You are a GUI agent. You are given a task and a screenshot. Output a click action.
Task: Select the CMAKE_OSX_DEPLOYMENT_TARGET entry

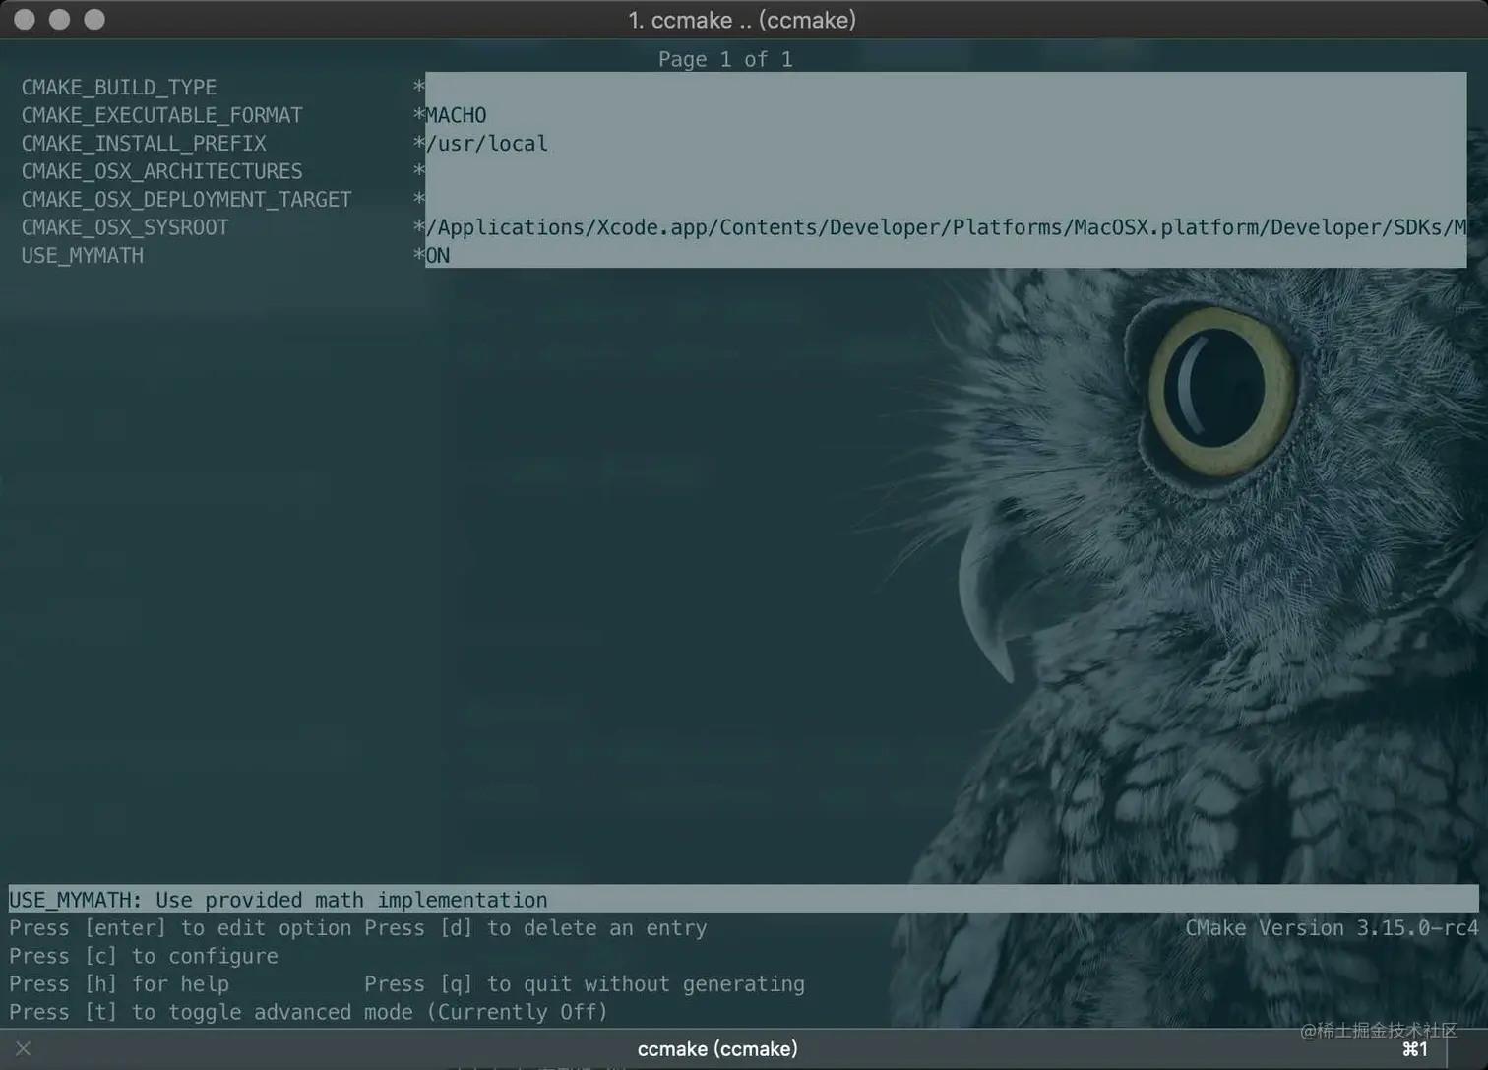pos(186,199)
